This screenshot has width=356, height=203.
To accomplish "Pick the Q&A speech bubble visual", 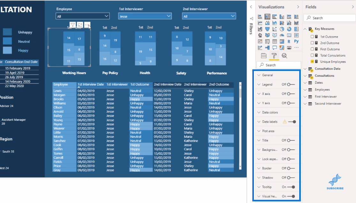I will [x=274, y=48].
